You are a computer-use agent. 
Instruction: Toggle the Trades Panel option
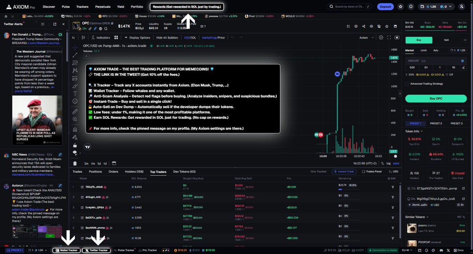372,171
